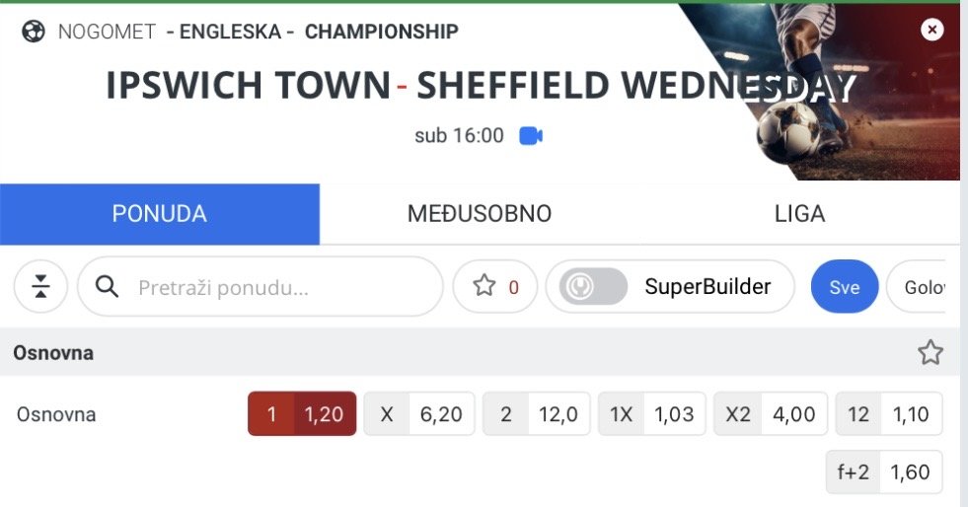Favorite the Osnovna section with star
Viewport: 968px width, 507px height.
click(931, 352)
